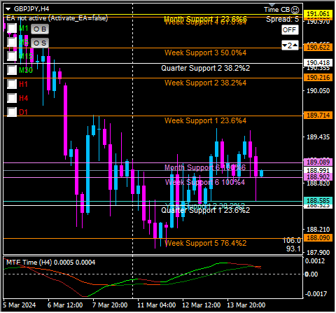Click the current price 188.991 tag
This screenshot has width=336, height=313.
click(318, 170)
